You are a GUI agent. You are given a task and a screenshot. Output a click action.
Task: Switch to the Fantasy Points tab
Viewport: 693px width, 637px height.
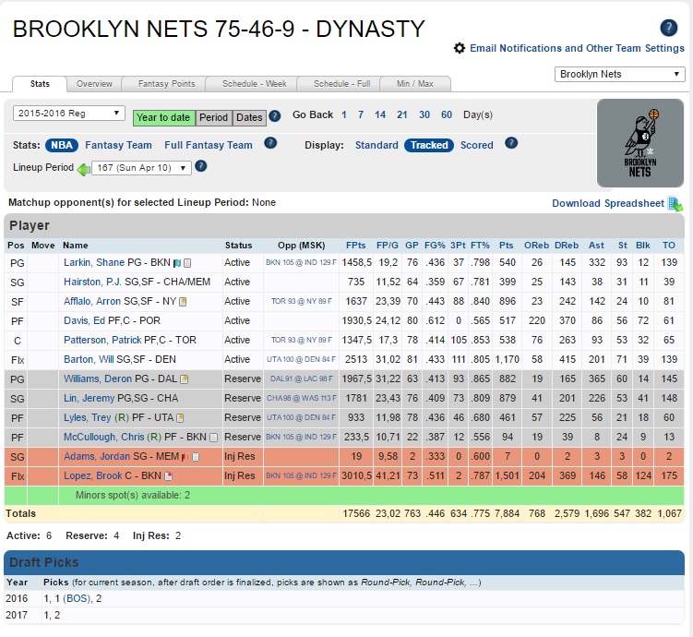coord(166,84)
